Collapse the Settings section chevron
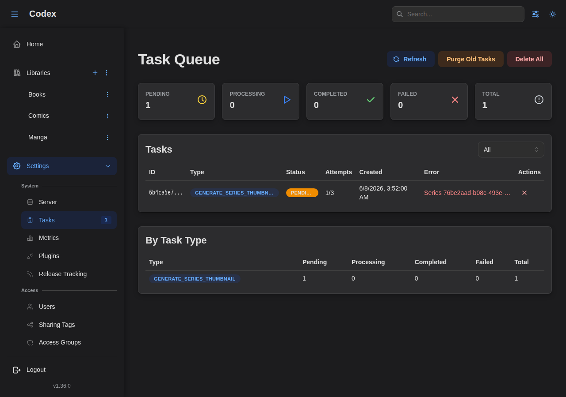 tap(108, 166)
